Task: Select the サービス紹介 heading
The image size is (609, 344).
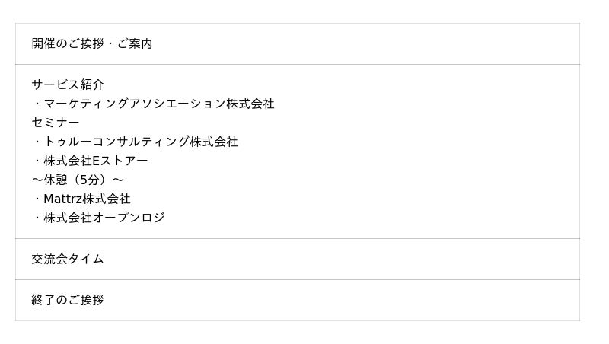Action: 68,84
